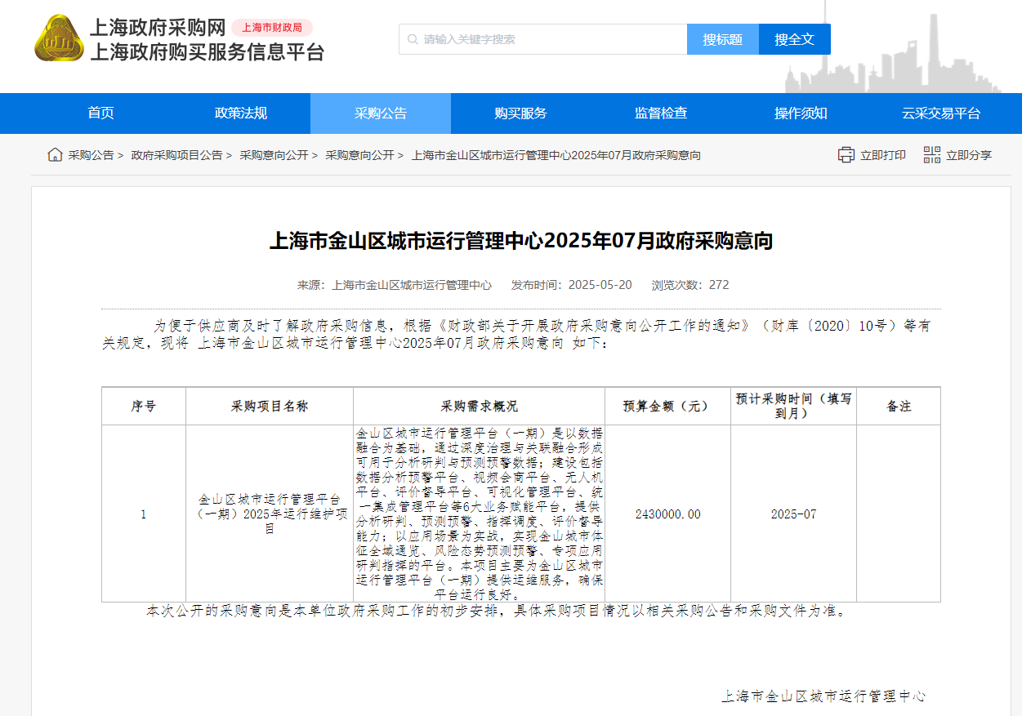The image size is (1022, 716).
Task: Click budget amount cell 2430000.00
Action: point(668,514)
